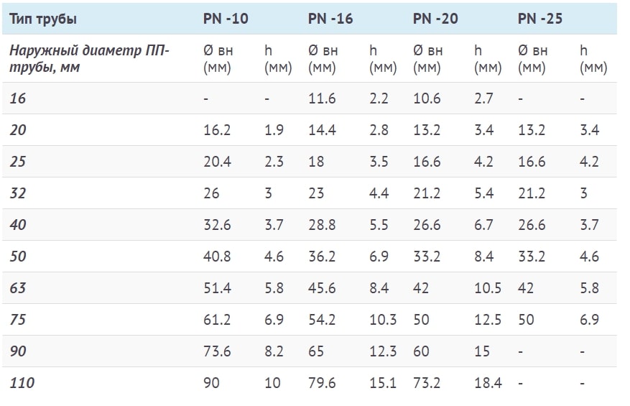Pick the cell with value 28.8
630x406 pixels.
tap(322, 225)
